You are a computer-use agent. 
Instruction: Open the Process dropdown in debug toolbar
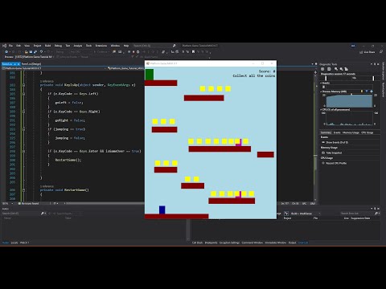point(34,57)
